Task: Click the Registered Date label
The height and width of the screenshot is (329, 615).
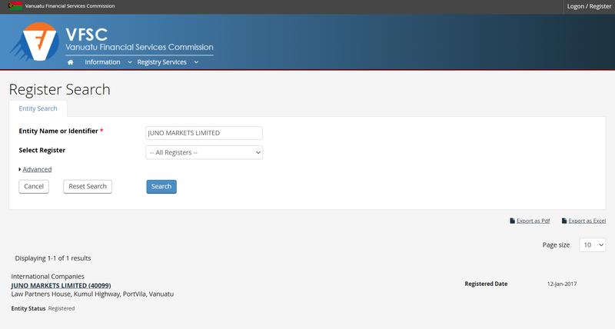Action: pyautogui.click(x=486, y=284)
